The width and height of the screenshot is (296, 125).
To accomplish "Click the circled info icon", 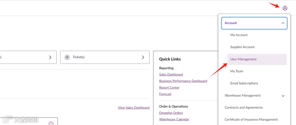I will [x=51, y=124].
